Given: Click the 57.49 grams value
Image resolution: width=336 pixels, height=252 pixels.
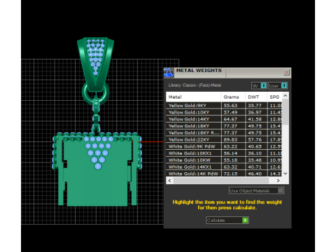Looking at the screenshot, I should tap(230, 112).
